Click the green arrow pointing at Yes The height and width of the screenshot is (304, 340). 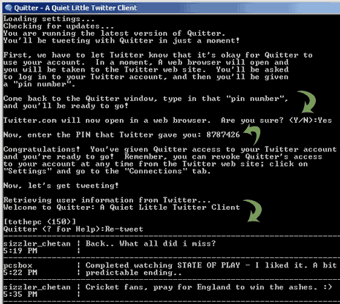(x=306, y=102)
